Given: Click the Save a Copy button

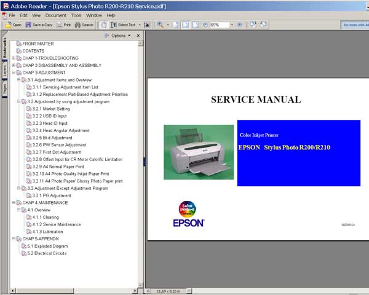Looking at the screenshot, I should [39, 25].
